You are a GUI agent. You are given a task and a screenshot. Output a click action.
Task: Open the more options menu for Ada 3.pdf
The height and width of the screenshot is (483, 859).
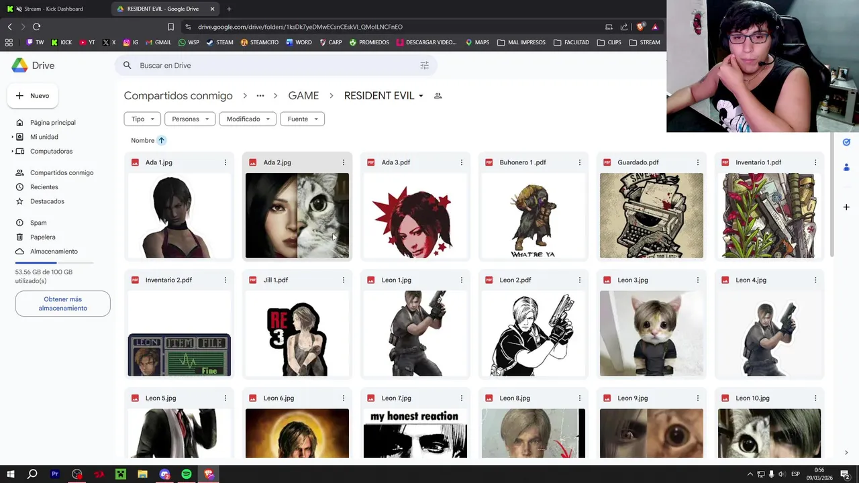click(x=462, y=162)
